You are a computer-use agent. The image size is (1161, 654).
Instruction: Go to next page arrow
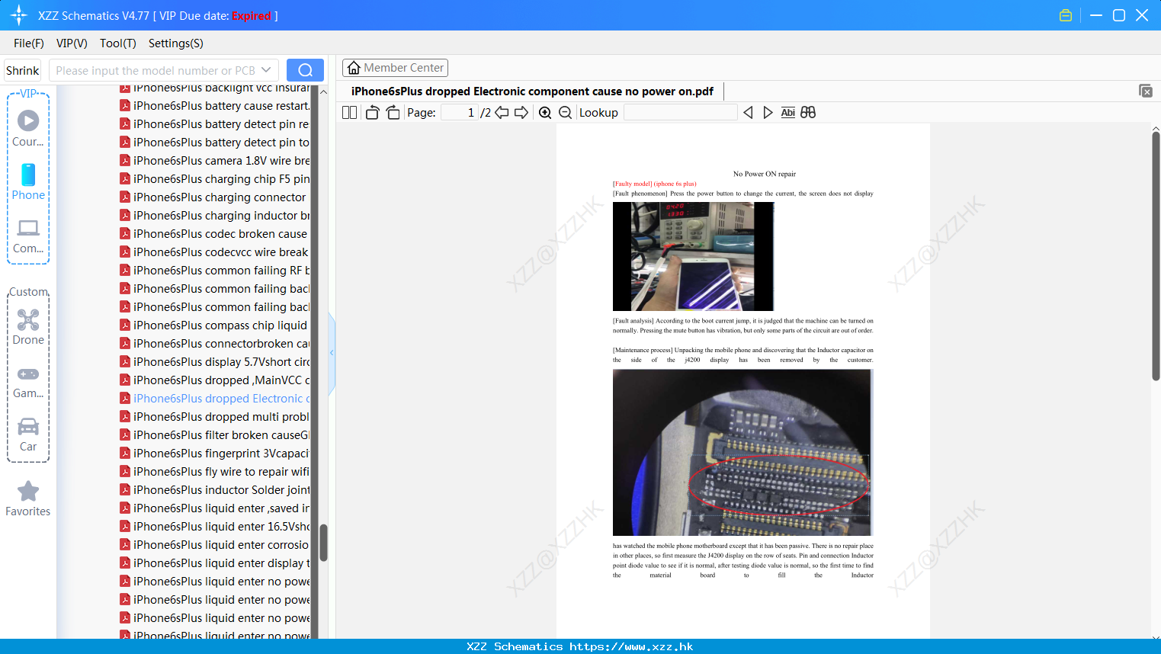tap(521, 112)
